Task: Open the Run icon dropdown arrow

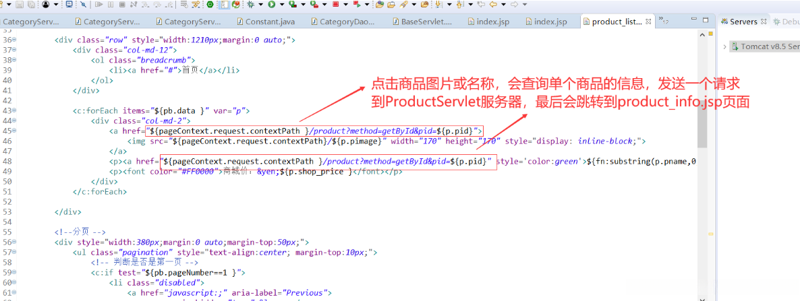Action: [x=282, y=4]
